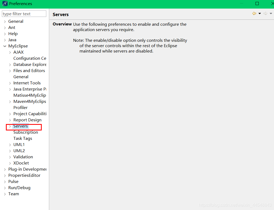Select the MyEclipse tree item
The height and width of the screenshot is (210, 274).
[x=18, y=46]
